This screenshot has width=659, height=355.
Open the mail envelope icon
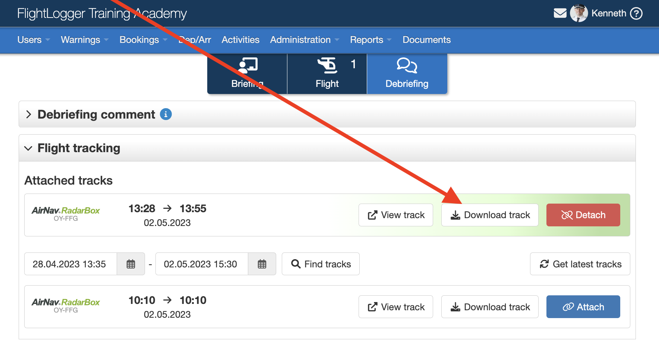pyautogui.click(x=560, y=13)
